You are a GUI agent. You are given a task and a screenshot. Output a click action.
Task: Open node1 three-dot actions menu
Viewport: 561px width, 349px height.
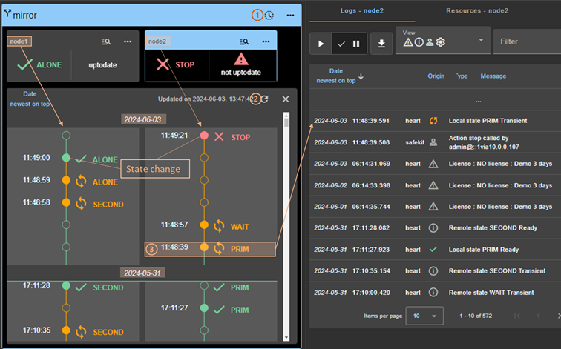point(128,42)
